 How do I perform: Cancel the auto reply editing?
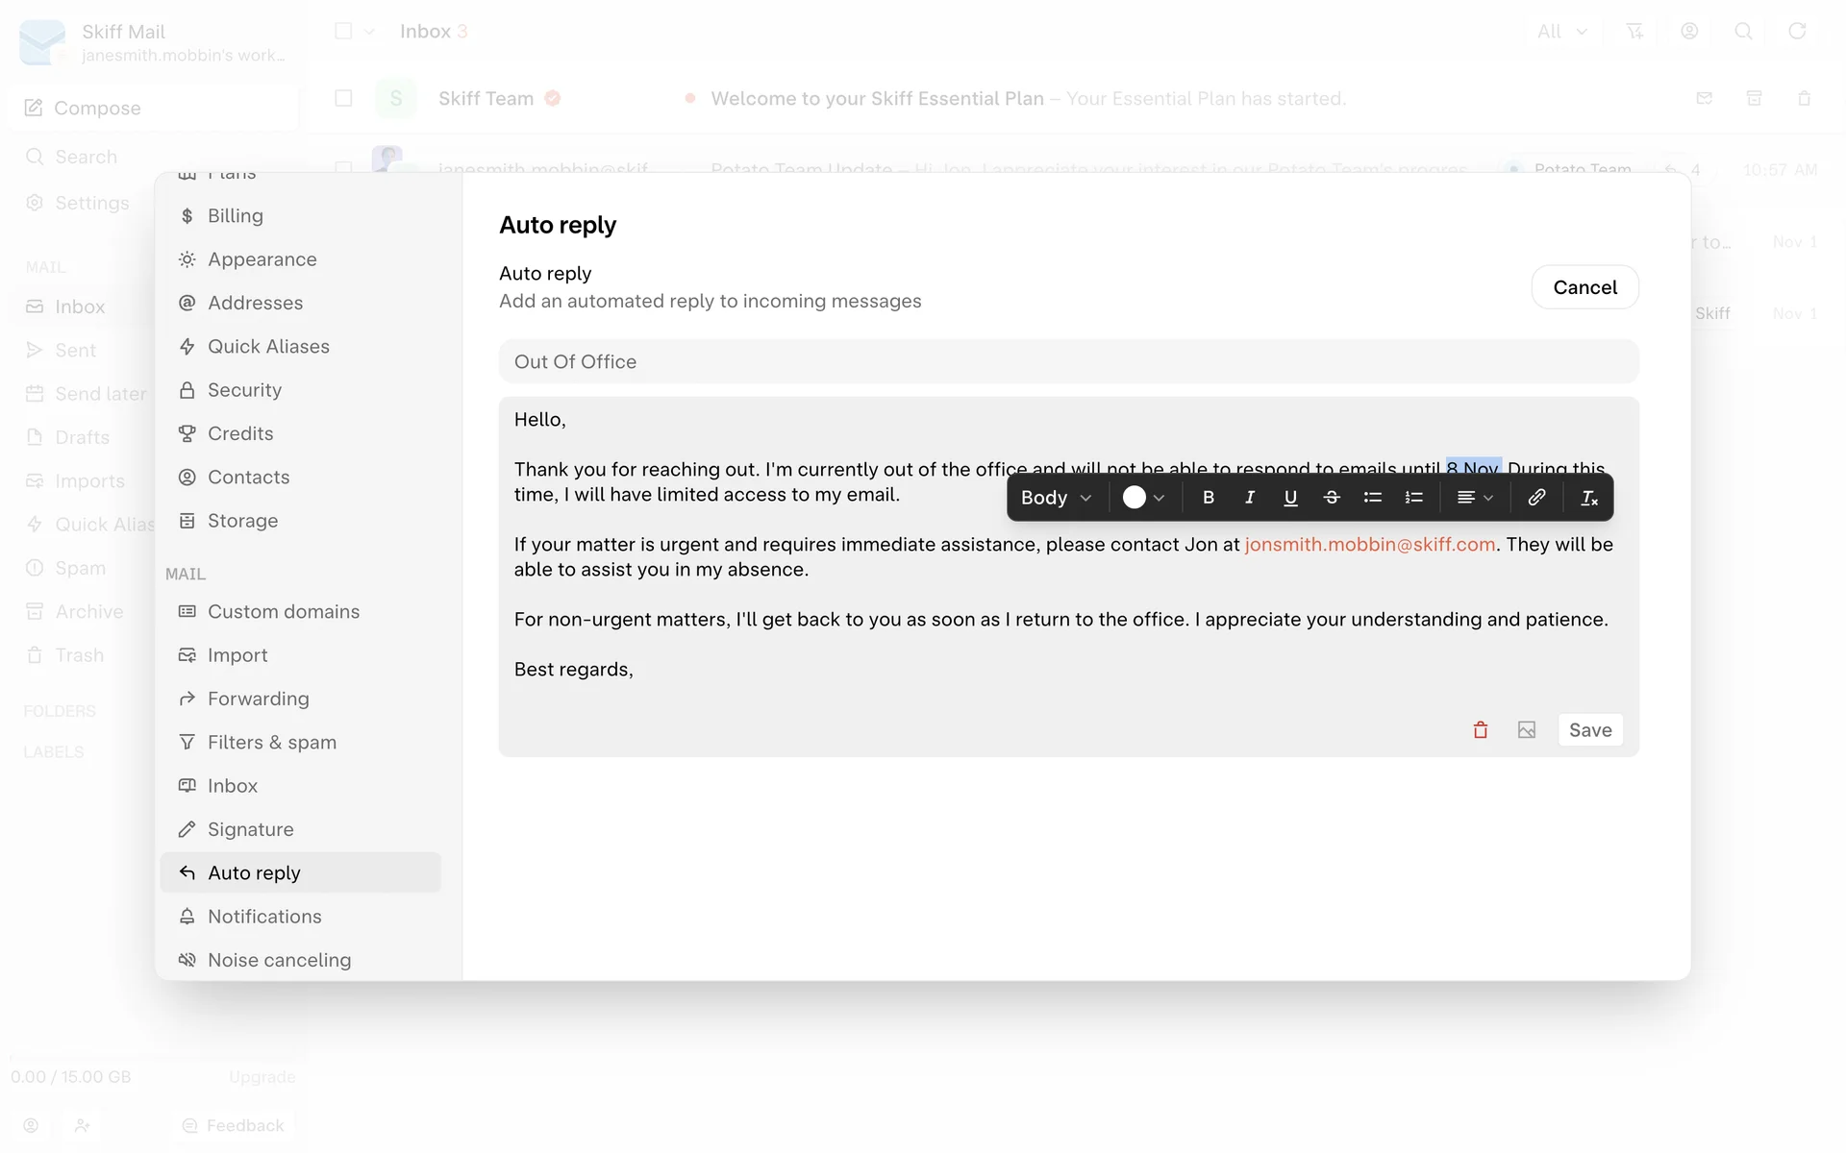coord(1584,287)
